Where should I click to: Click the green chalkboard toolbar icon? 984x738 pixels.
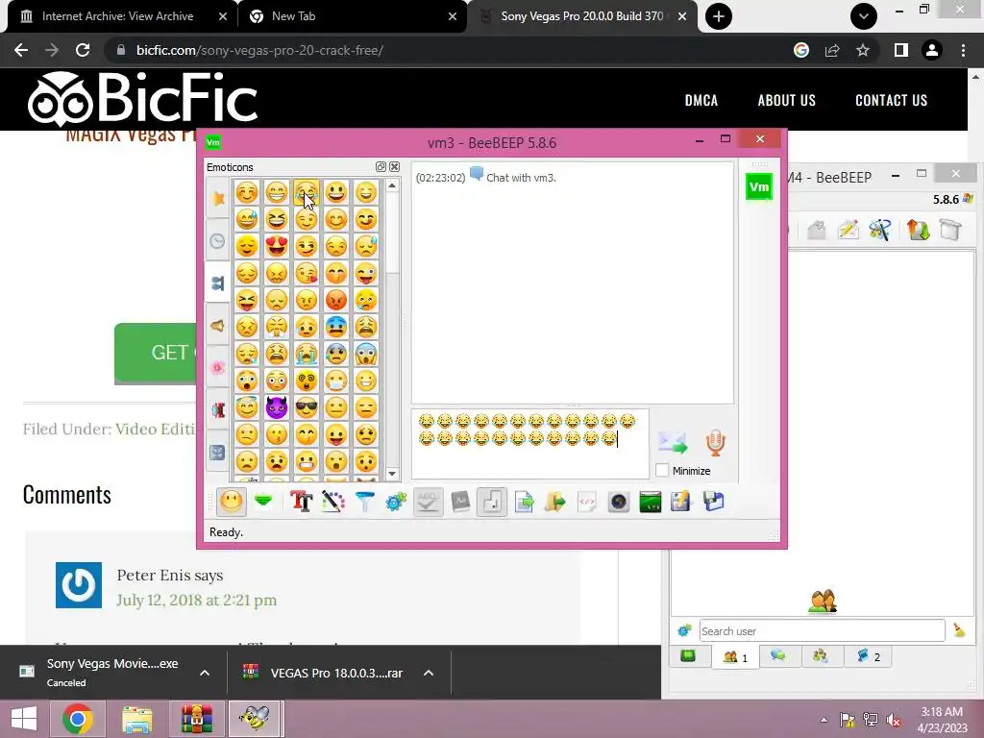point(651,502)
